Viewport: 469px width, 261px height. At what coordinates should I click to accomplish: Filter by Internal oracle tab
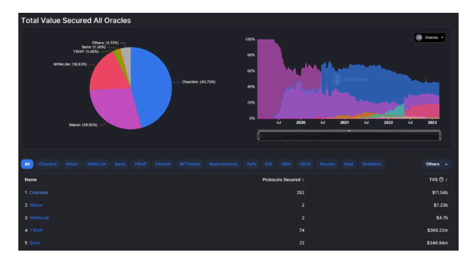pyautogui.click(x=163, y=164)
